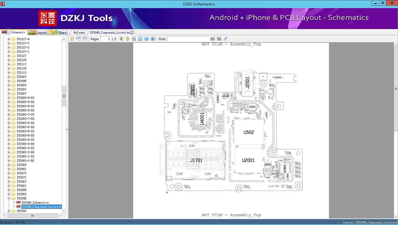
Task: Click the tree horizontal scrollbar thumb
Action: tap(32, 216)
